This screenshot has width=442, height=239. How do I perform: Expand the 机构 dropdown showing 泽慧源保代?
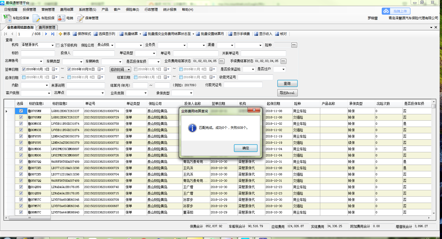coord(53,45)
